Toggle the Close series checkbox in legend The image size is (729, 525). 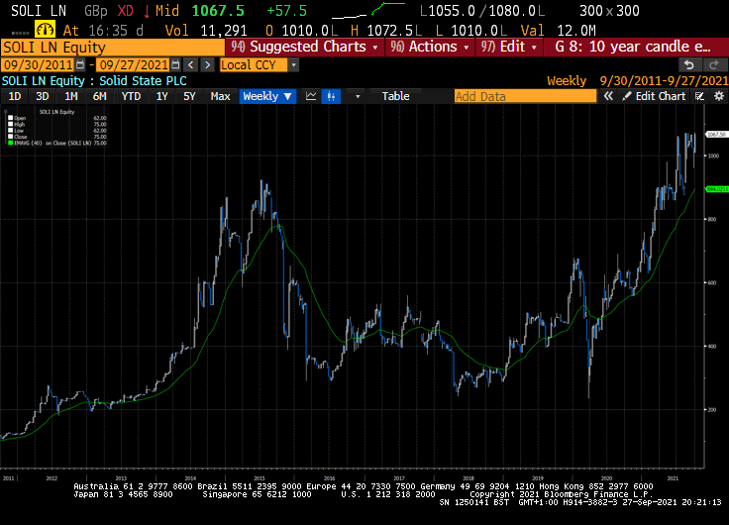coord(11,137)
